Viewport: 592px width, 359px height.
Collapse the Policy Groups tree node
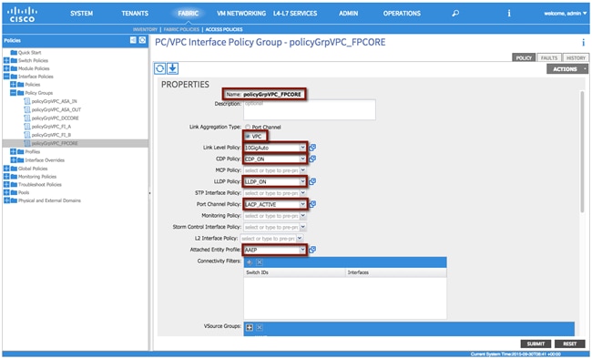[13, 93]
